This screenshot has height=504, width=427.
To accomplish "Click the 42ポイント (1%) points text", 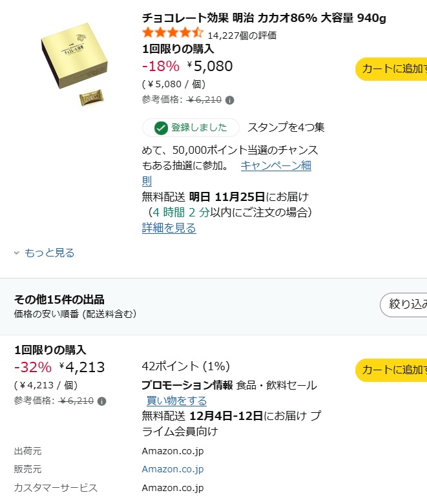I will coord(185,366).
